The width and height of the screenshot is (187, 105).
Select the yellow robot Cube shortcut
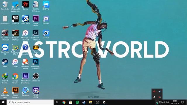pyautogui.click(x=36, y=47)
